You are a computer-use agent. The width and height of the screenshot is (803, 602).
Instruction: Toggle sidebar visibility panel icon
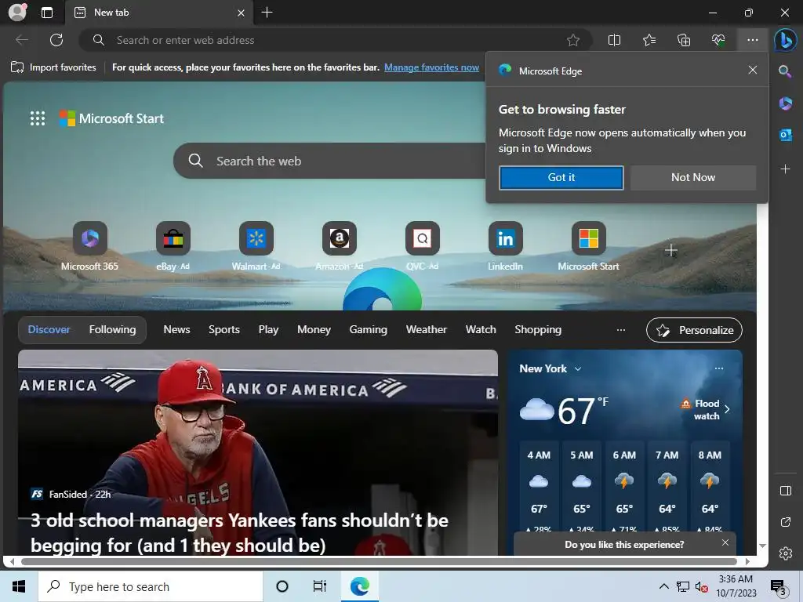click(785, 491)
